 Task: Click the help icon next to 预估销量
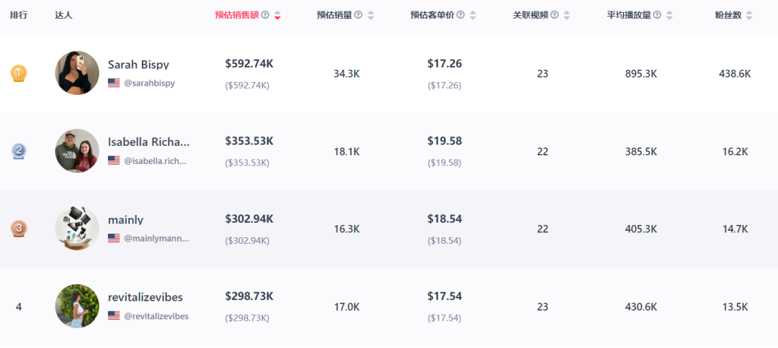tap(358, 15)
